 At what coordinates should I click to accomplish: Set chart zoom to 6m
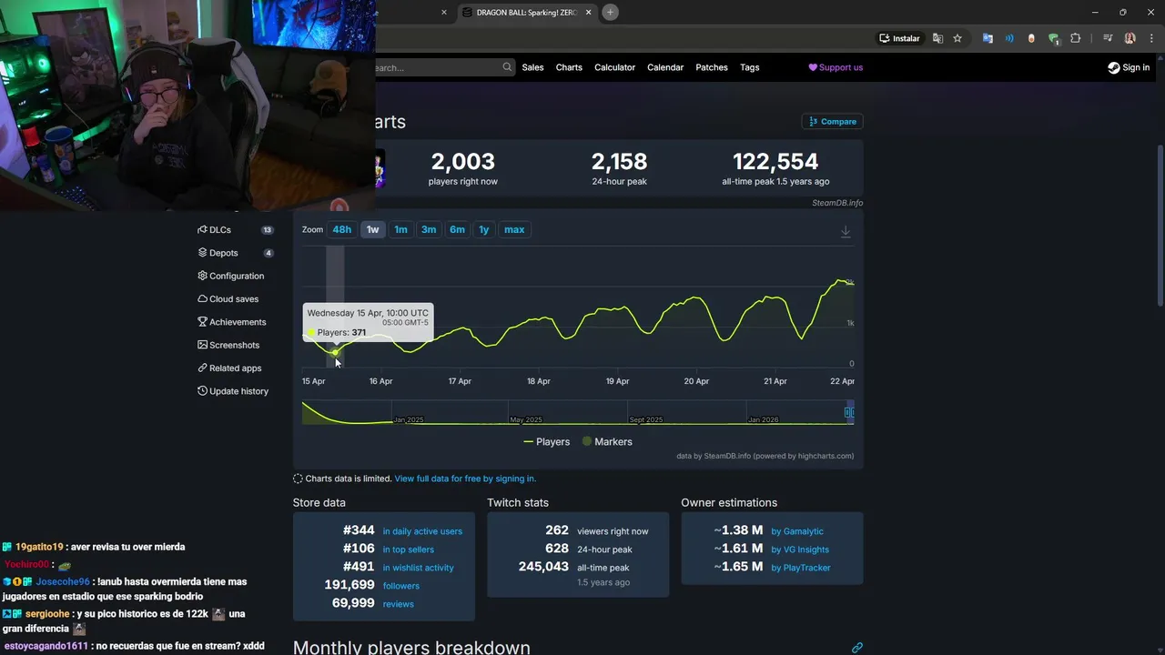point(457,229)
